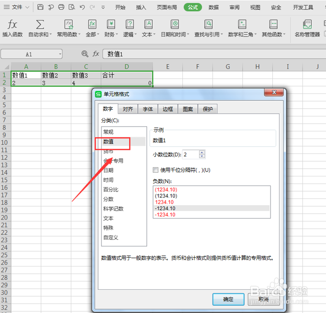326x313 pixels.
Task: Click the Other Functions icon (其他函数)
Action: pos(273,24)
